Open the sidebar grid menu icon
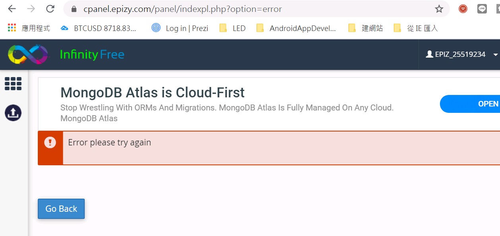The image size is (500, 236). 13,83
